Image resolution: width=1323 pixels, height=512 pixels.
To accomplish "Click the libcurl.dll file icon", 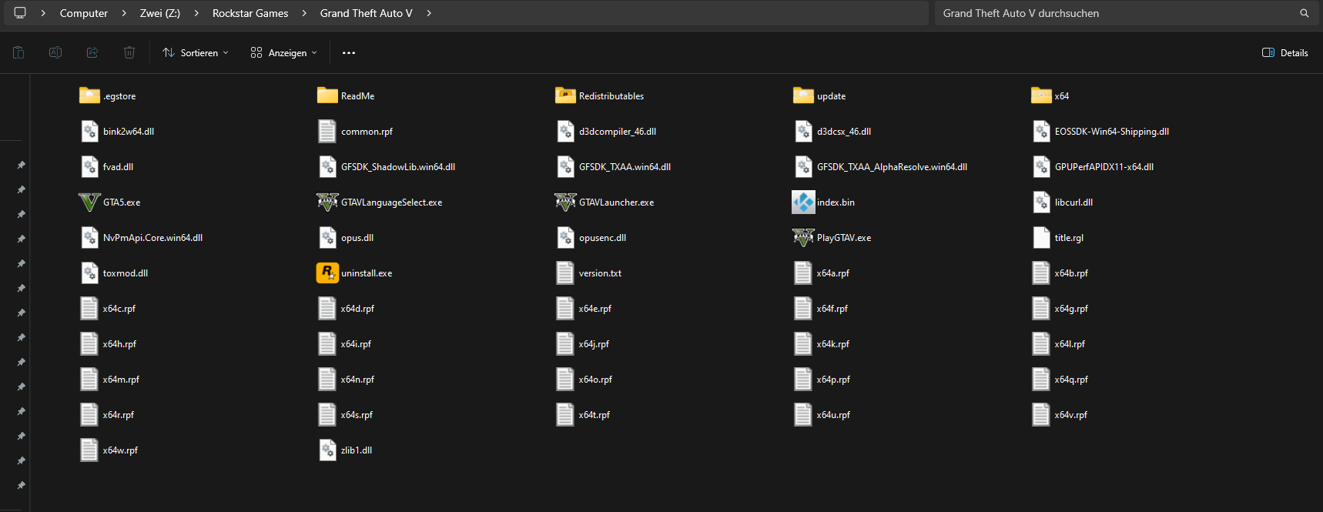I will click(1041, 202).
